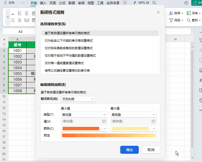Click the distributed alignment icon
Screen dimensions: 202x162
(x=27, y=20)
